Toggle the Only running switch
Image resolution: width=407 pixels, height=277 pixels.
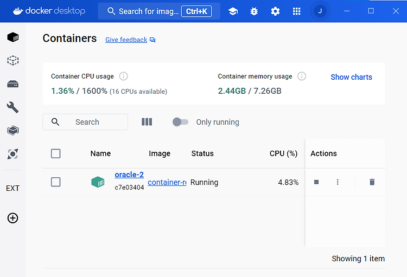[x=180, y=122]
